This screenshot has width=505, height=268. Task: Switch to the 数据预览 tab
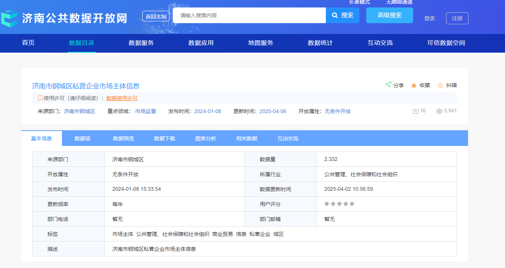click(124, 138)
